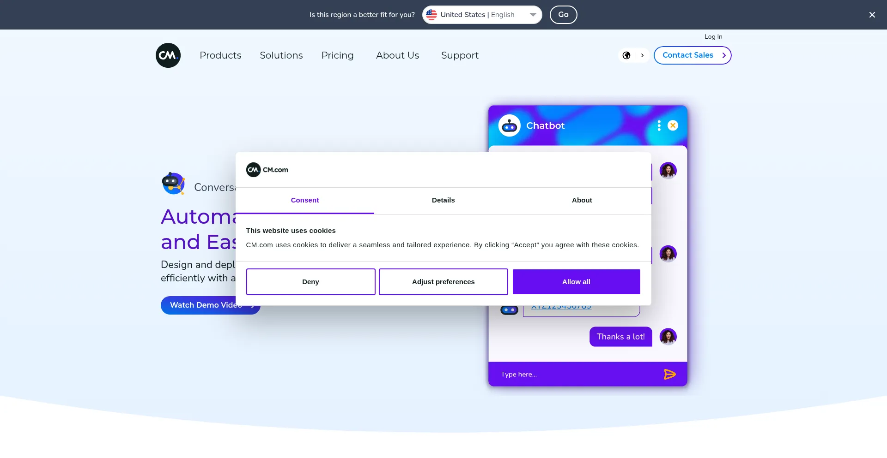Click Adjust preferences in cookie dialog
Image resolution: width=887 pixels, height=458 pixels.
443,282
